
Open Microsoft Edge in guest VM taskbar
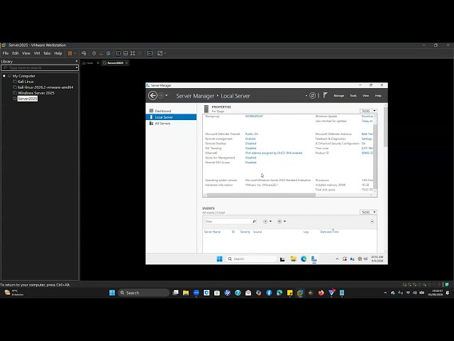[x=304, y=259]
